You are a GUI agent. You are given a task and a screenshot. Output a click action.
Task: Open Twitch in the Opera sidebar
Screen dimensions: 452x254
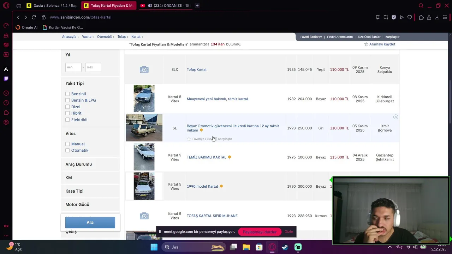coord(6,79)
